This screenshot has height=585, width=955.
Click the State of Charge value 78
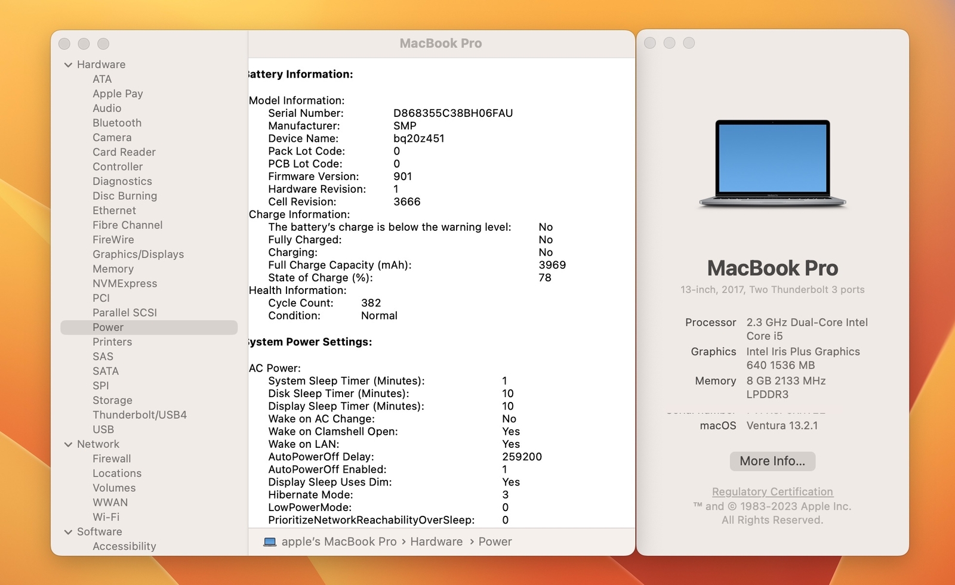545,278
